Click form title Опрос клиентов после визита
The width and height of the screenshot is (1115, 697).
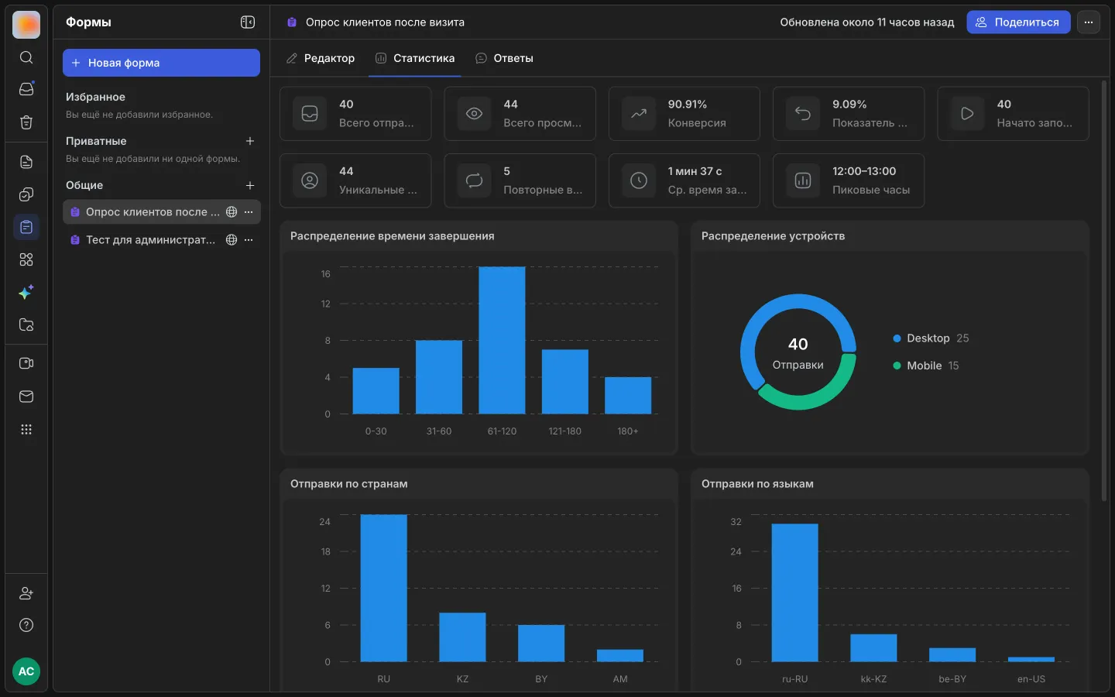[385, 22]
